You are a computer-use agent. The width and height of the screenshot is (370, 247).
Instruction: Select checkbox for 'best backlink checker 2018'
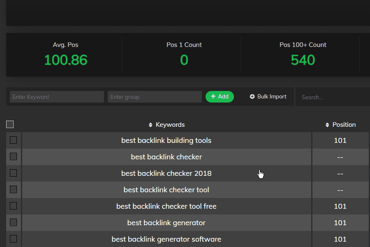tap(13, 173)
